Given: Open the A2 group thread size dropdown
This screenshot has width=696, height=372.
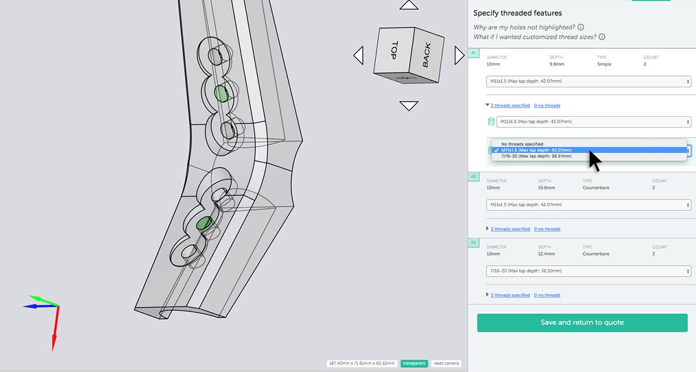Looking at the screenshot, I should (x=589, y=205).
